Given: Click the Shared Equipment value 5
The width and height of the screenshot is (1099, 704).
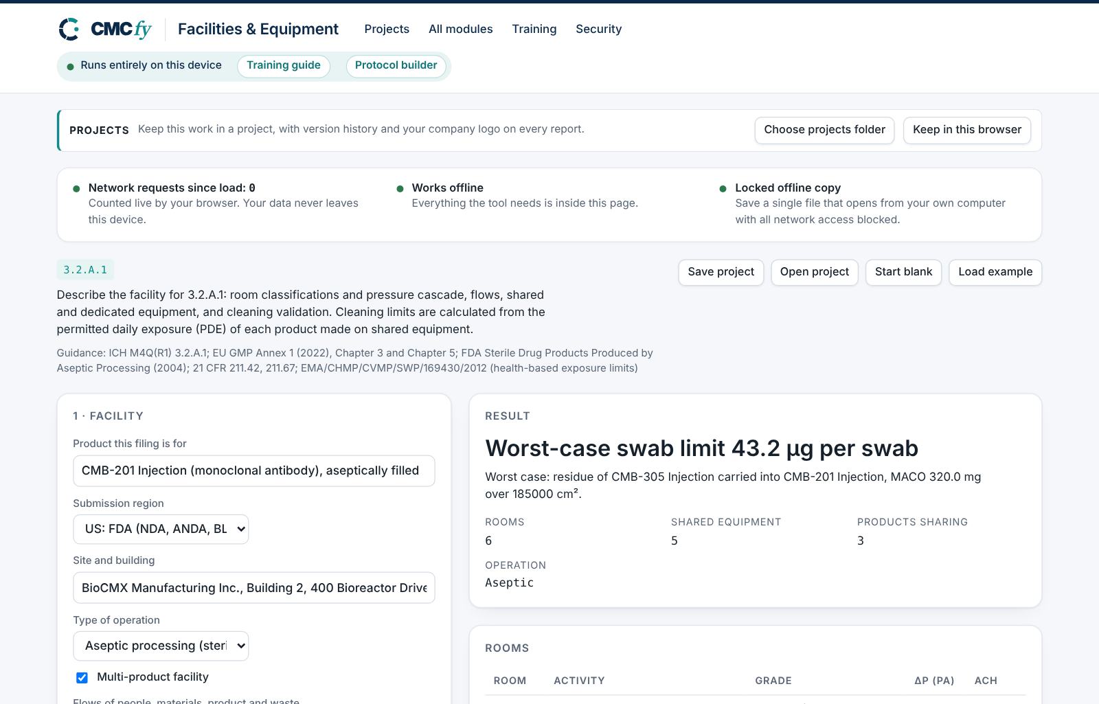Looking at the screenshot, I should pyautogui.click(x=675, y=541).
